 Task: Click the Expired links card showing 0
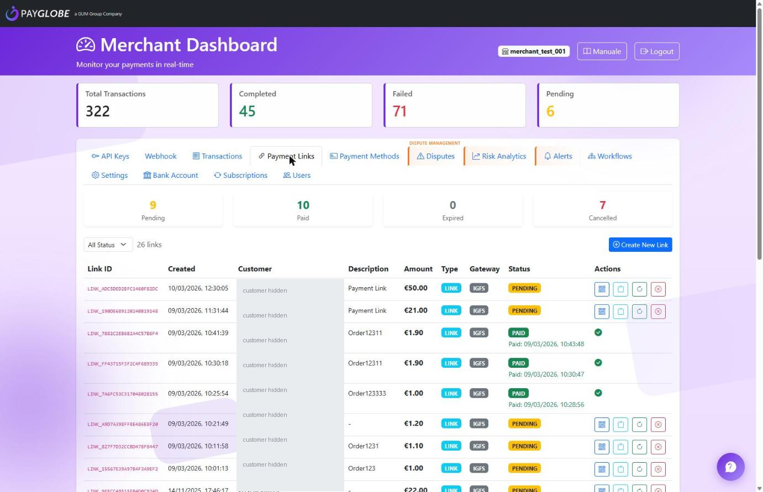point(452,210)
